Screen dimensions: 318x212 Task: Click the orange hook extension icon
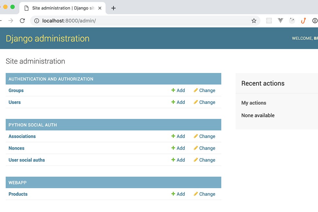(303, 21)
